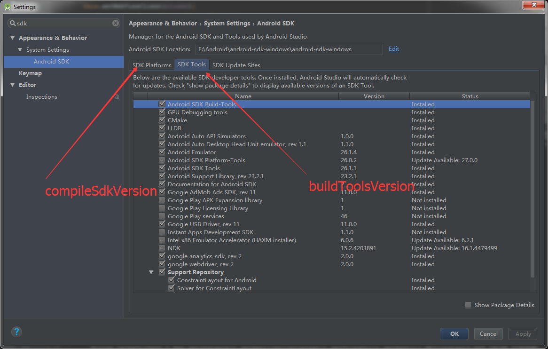548x349 pixels.
Task: Uncheck Android Emulator
Action: [x=162, y=152]
